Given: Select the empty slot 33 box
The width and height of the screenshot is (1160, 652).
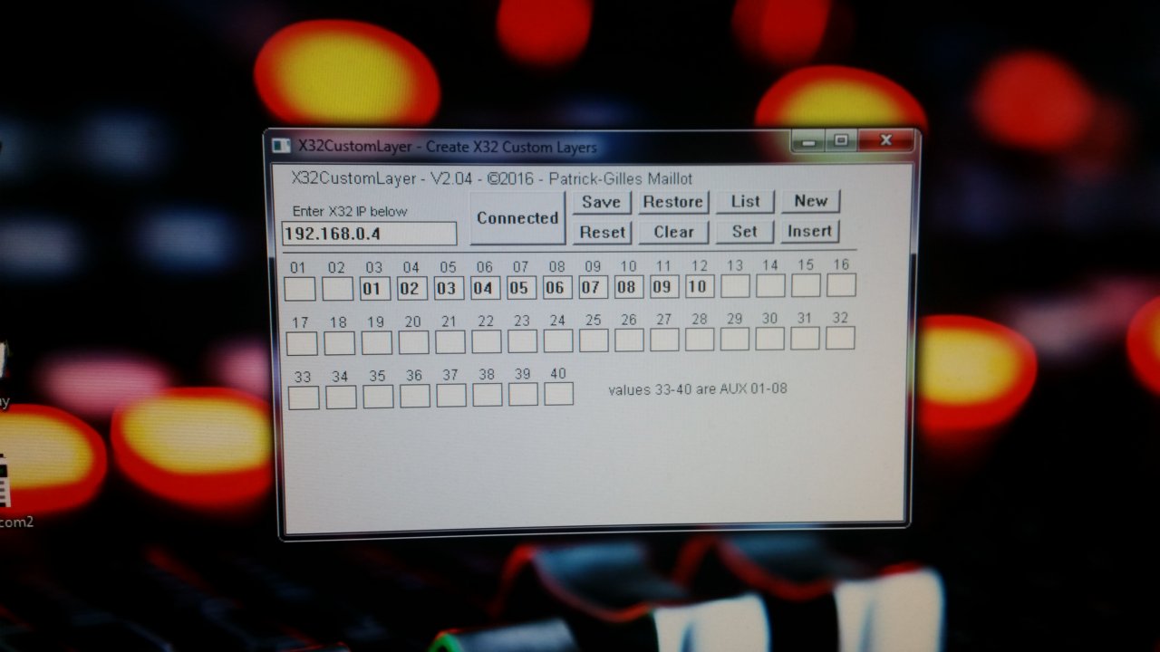Looking at the screenshot, I should [304, 398].
